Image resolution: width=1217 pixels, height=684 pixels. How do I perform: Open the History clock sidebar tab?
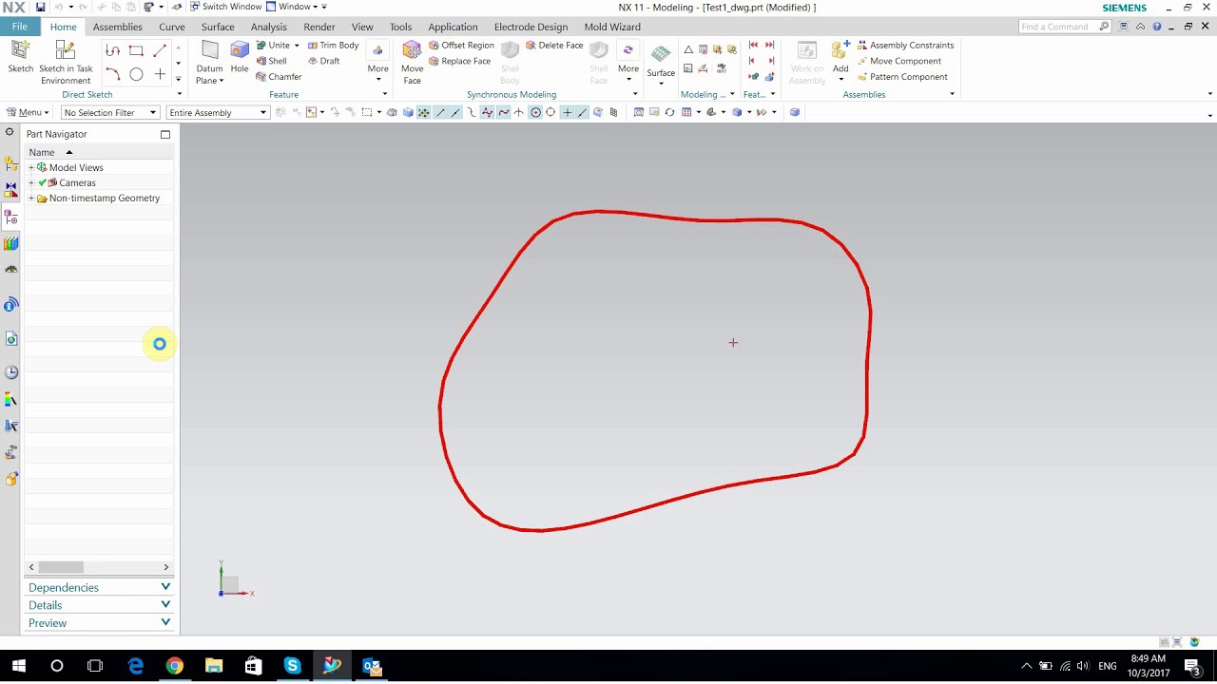pos(10,372)
